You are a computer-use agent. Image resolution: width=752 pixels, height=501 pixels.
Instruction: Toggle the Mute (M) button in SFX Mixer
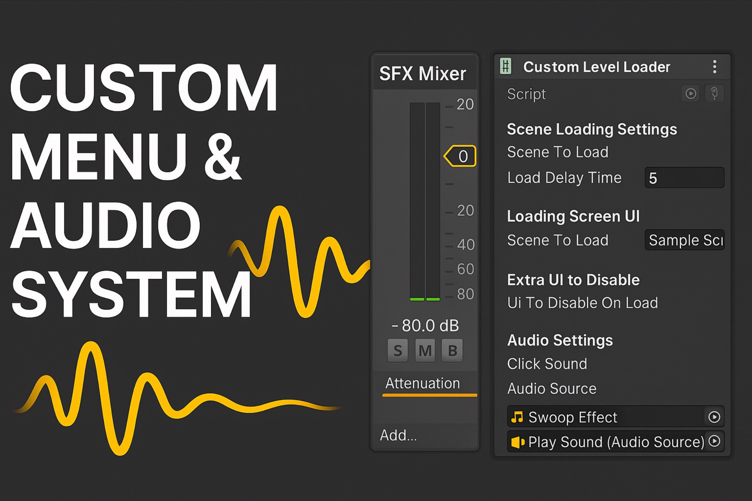click(425, 351)
